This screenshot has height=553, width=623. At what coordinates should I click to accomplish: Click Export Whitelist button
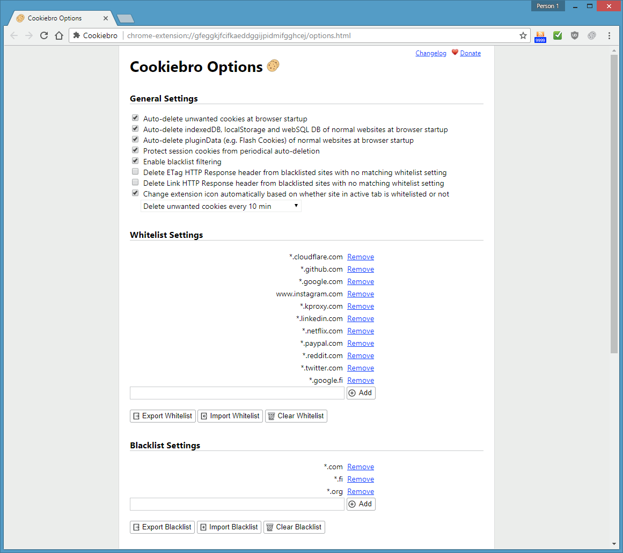point(163,416)
